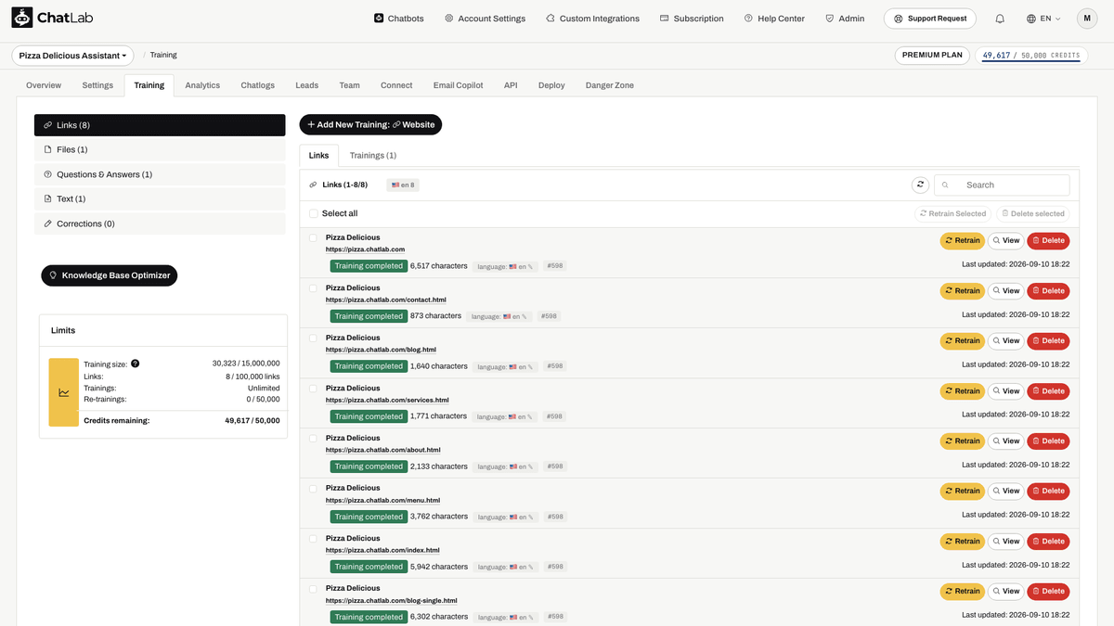Edit language pencil for menu.html link

[x=532, y=517]
